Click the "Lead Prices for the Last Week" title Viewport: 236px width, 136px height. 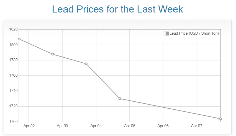[x=118, y=9]
